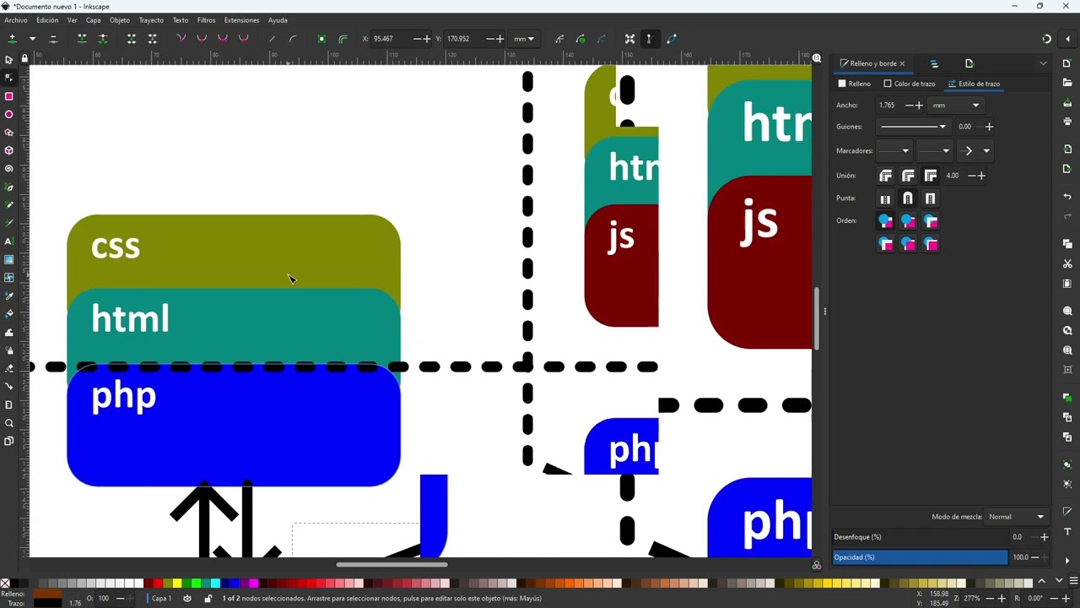Screen dimensions: 1080x608
Task: Close the Relleno y borde panel tab
Action: click(x=902, y=63)
